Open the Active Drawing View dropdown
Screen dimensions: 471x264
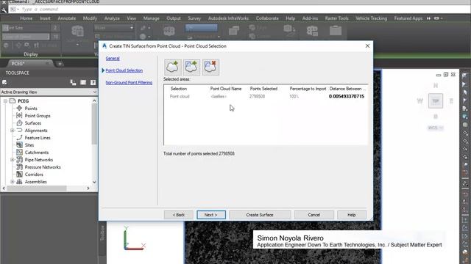[x=49, y=92]
